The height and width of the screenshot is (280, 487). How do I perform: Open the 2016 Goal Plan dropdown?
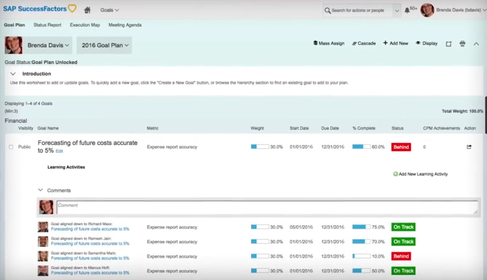coord(105,45)
